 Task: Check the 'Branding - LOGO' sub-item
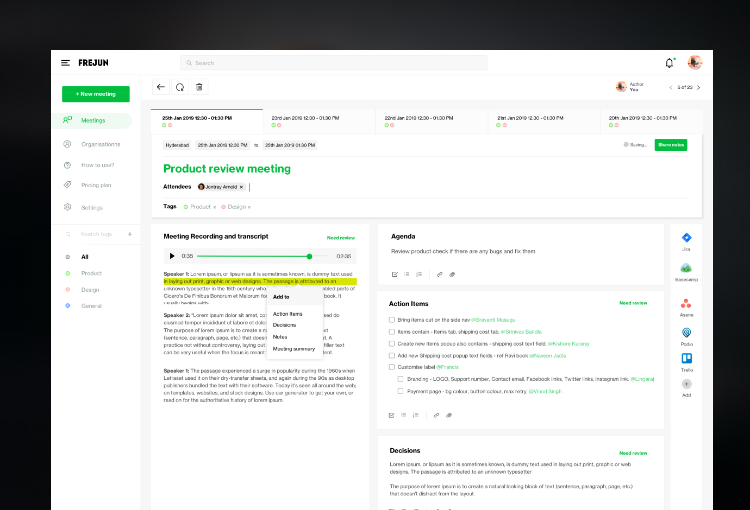point(401,379)
